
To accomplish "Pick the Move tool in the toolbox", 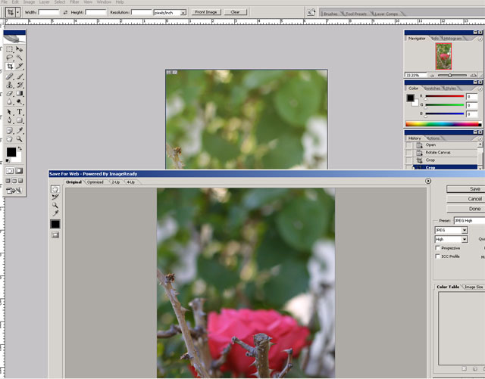I will click(20, 48).
